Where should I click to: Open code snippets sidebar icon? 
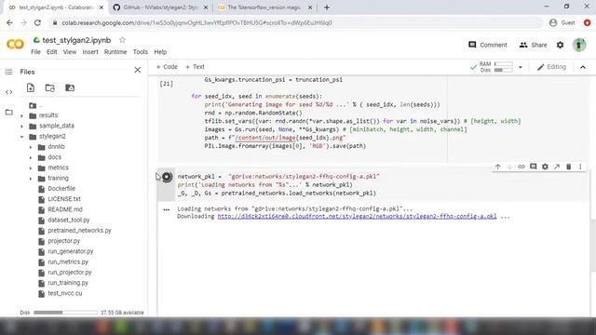point(8,92)
